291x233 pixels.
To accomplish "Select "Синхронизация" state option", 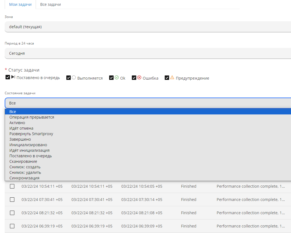I will point(24,178).
